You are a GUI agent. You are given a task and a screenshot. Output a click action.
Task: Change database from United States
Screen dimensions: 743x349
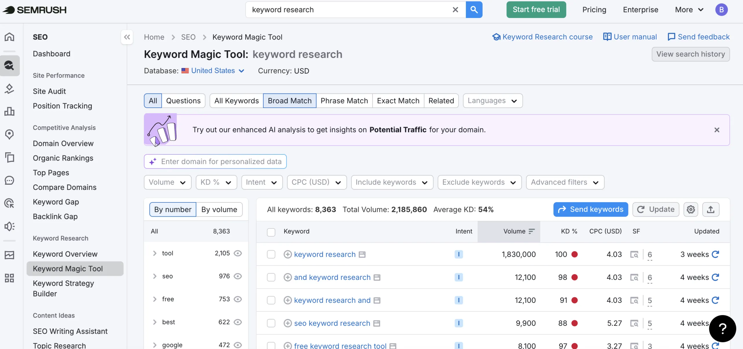(213, 71)
